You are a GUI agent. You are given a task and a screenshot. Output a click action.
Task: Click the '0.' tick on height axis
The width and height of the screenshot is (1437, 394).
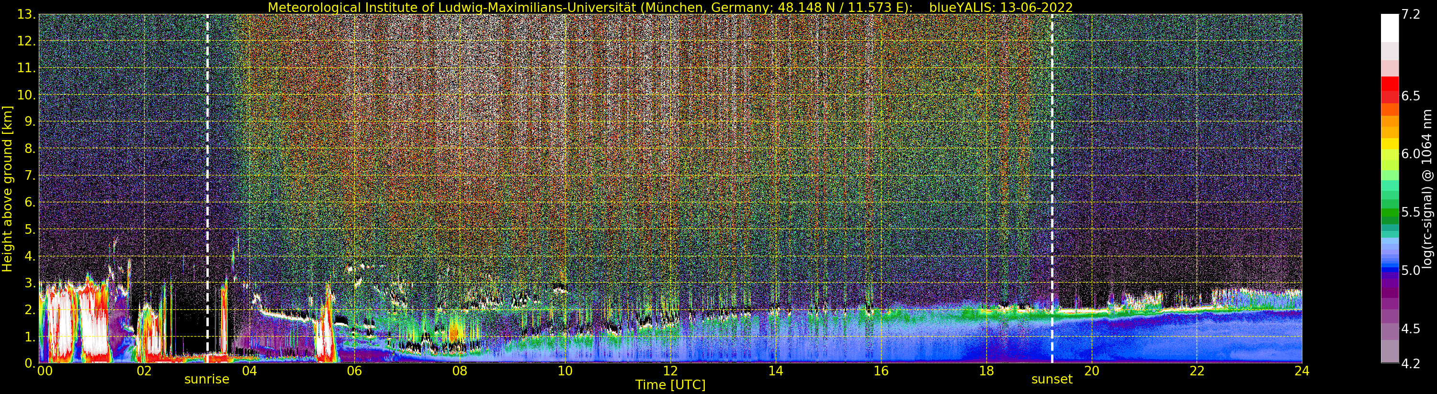coord(30,363)
